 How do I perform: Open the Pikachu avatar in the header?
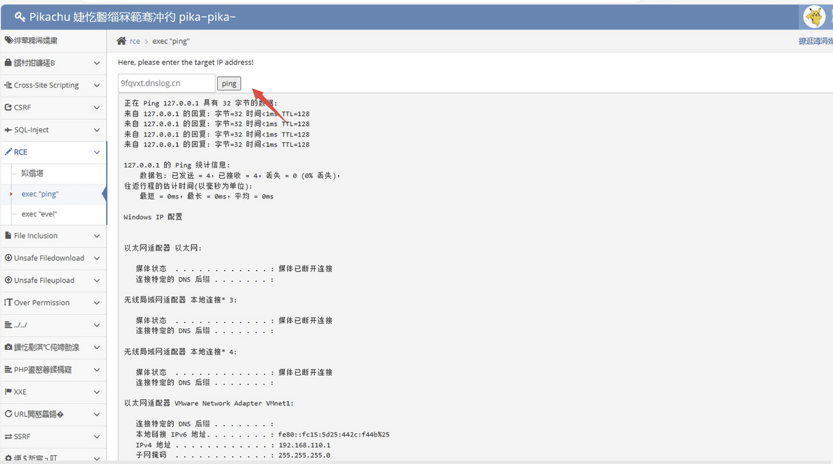click(814, 16)
